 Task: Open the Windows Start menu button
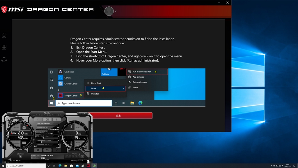pyautogui.click(x=3, y=166)
